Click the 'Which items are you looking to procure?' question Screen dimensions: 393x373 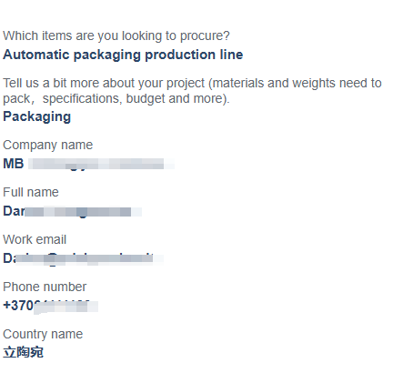(x=116, y=36)
